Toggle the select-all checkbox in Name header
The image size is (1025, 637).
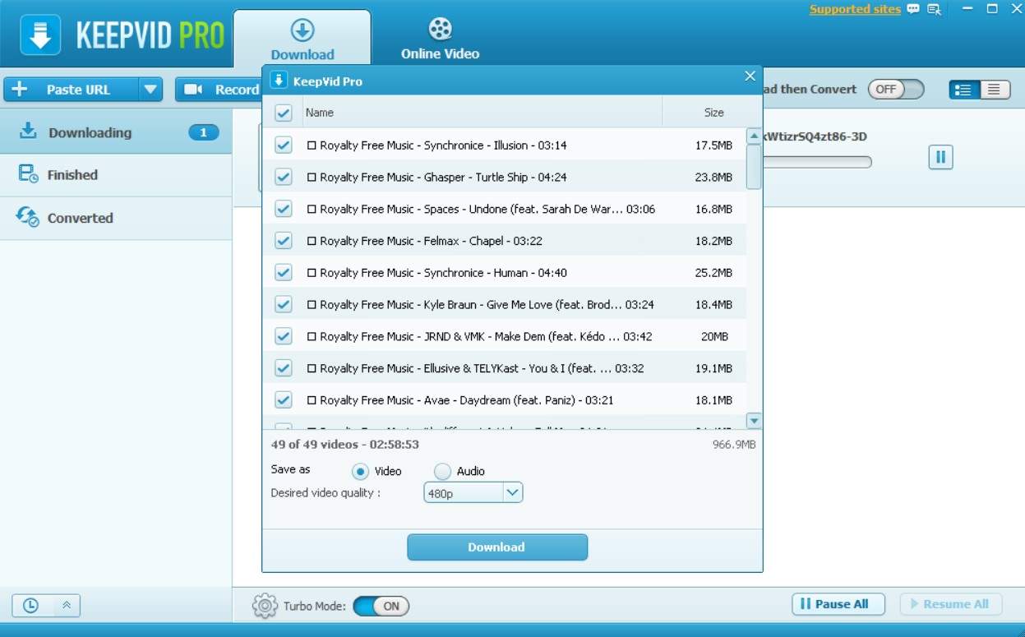tap(283, 113)
